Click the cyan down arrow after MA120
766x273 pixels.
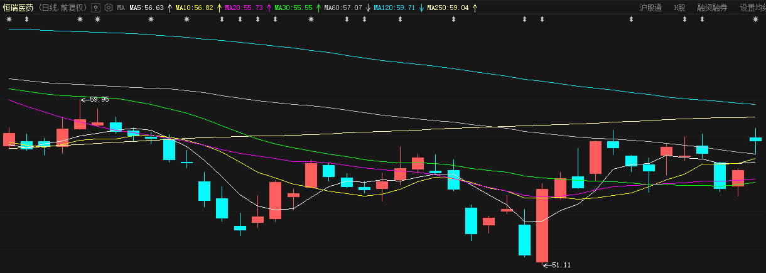pyautogui.click(x=421, y=8)
